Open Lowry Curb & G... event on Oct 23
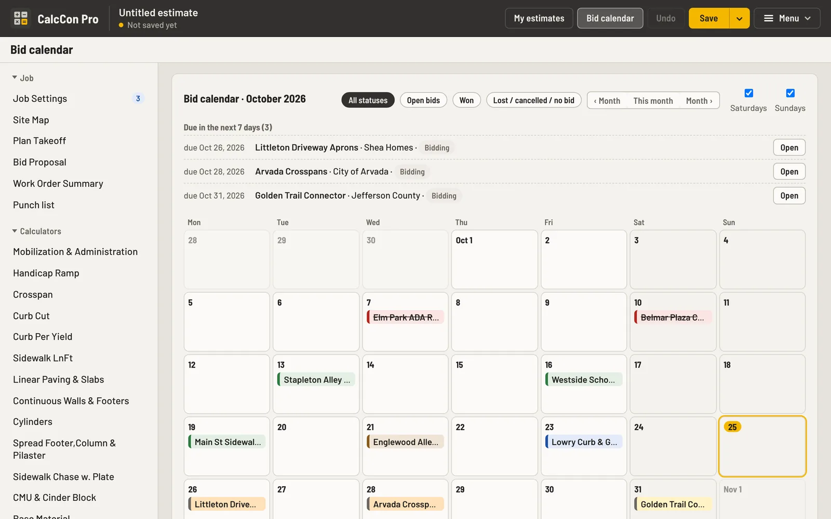This screenshot has width=831, height=519. pyautogui.click(x=584, y=442)
